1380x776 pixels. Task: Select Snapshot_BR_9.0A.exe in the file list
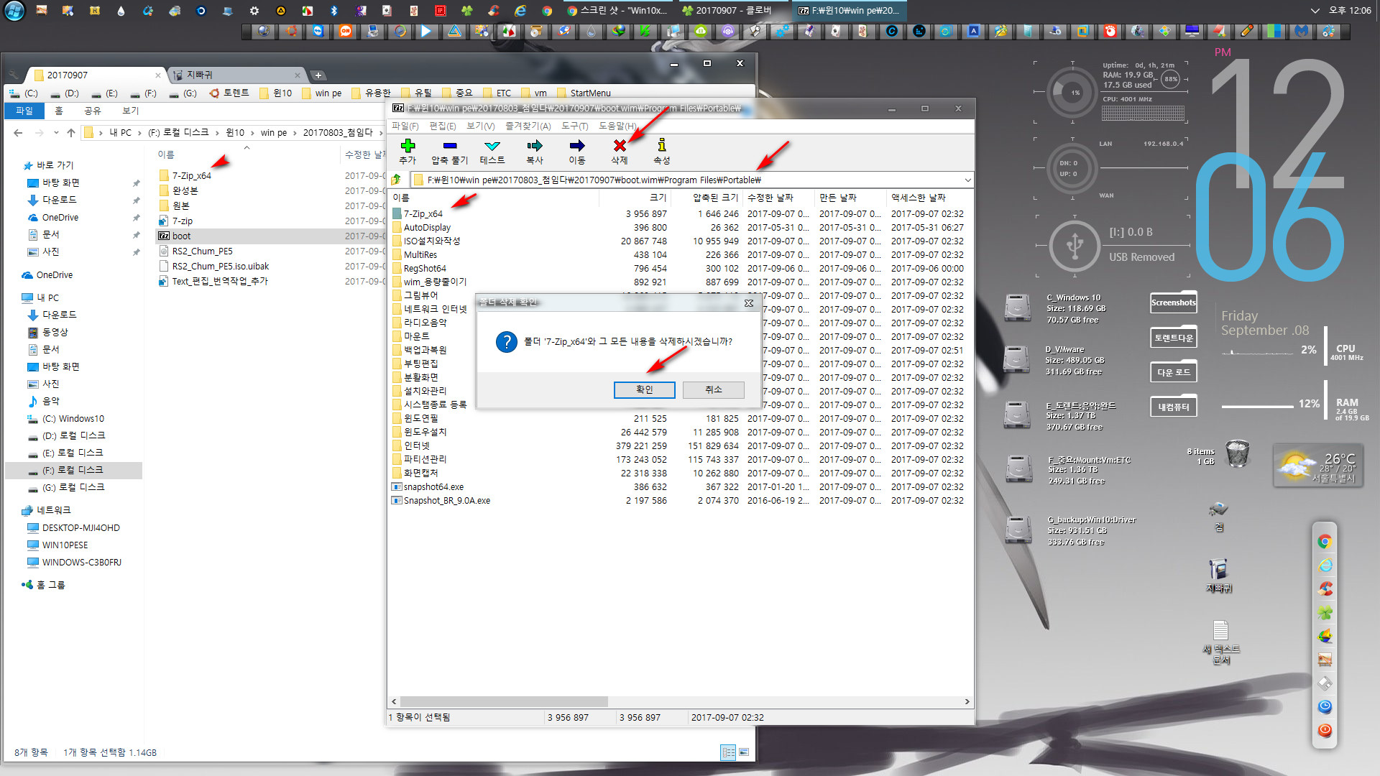click(446, 500)
